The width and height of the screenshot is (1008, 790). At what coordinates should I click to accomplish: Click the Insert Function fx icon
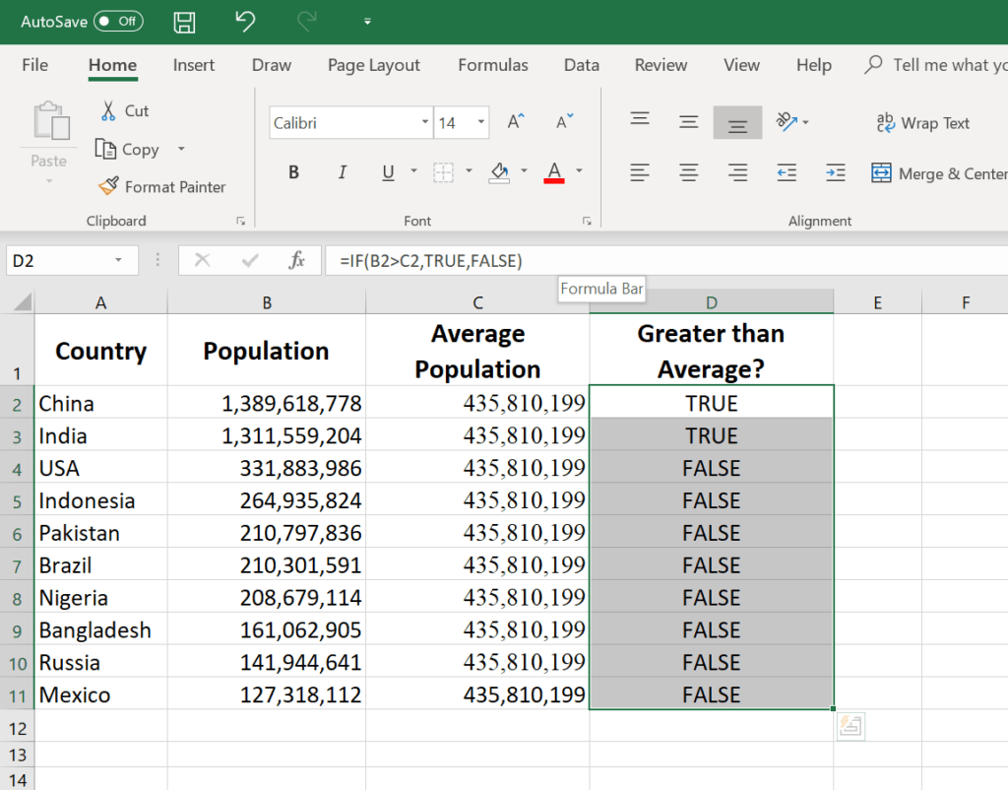pos(296,260)
